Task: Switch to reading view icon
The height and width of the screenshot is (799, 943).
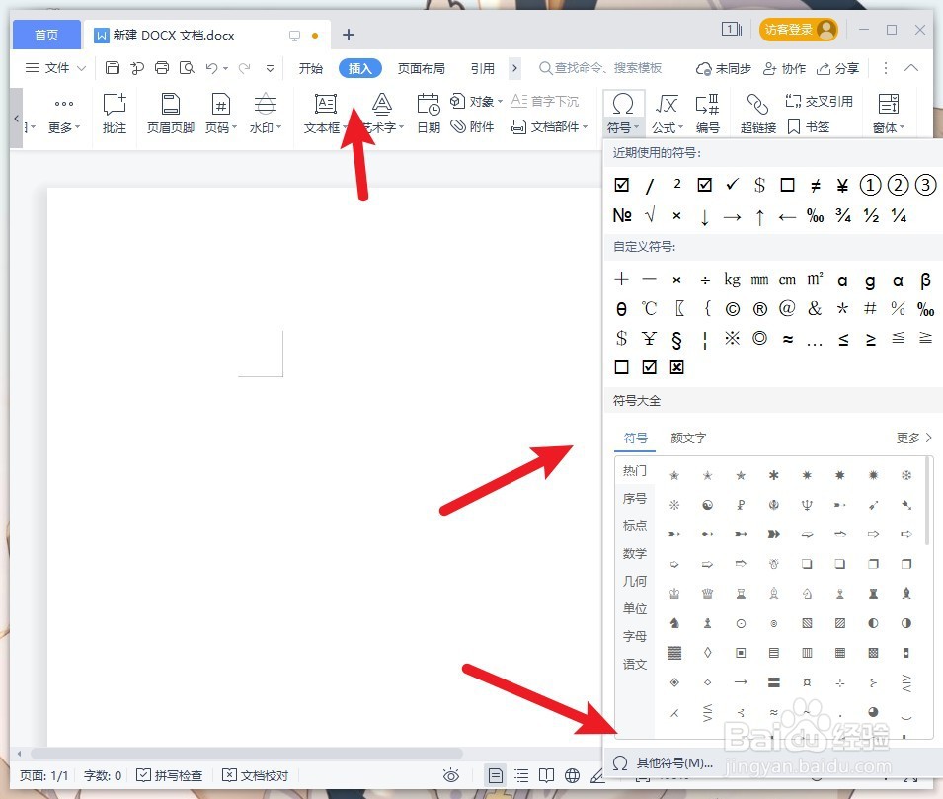Action: point(547,775)
